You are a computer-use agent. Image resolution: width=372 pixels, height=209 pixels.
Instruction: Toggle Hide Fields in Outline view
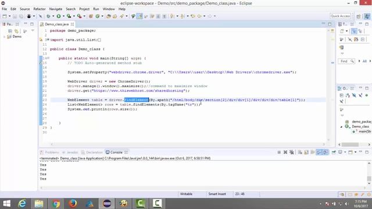354,95
